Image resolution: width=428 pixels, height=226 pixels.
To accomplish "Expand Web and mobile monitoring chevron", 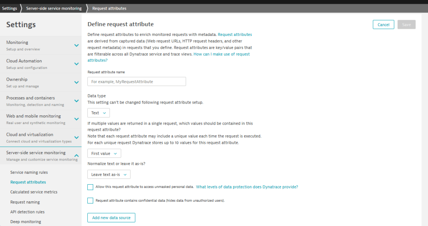I will 76,119.
